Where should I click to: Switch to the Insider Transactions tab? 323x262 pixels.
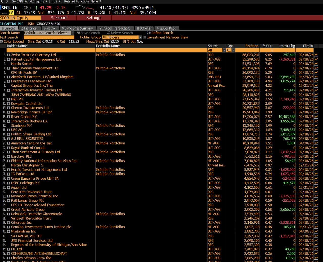point(115,28)
